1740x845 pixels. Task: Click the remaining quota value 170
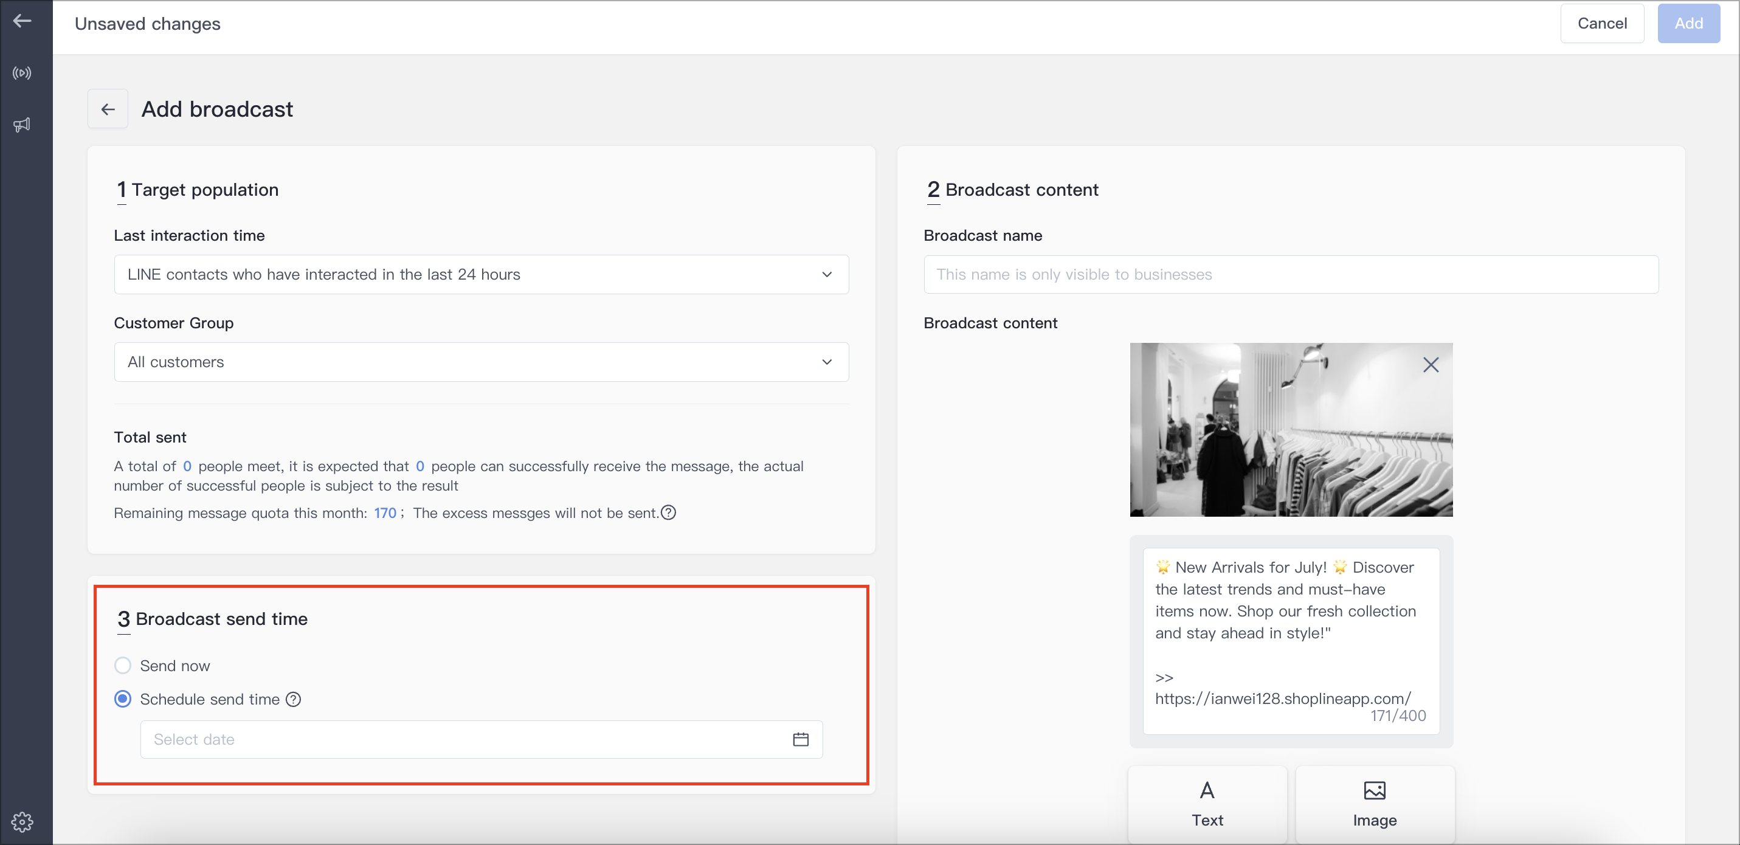coord(385,512)
